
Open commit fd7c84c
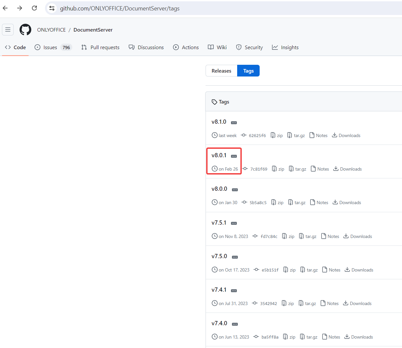[265, 236]
